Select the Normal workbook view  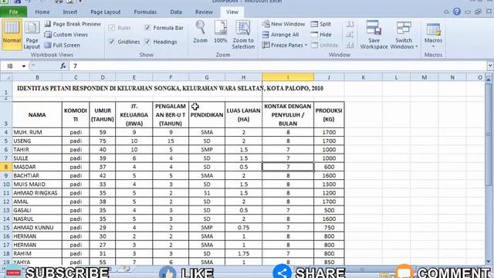pyautogui.click(x=12, y=34)
